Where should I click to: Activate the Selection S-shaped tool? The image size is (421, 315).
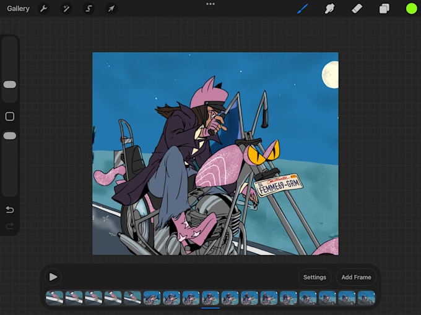(89, 9)
